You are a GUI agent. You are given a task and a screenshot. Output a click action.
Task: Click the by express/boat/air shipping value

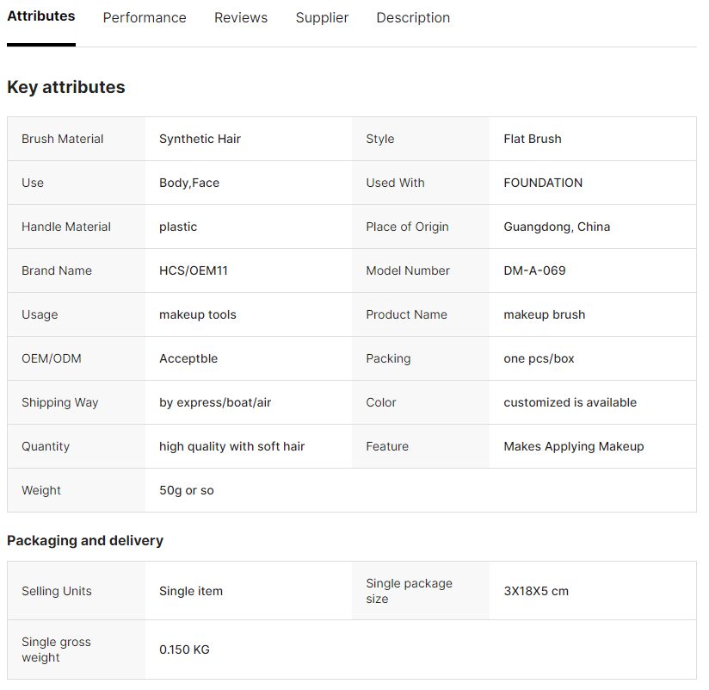(215, 403)
